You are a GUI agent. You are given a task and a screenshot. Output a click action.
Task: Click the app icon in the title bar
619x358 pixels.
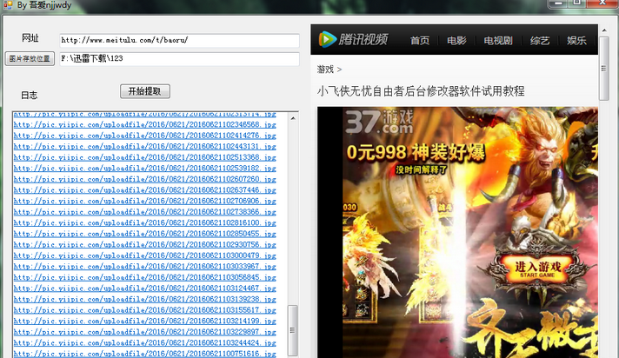point(8,5)
